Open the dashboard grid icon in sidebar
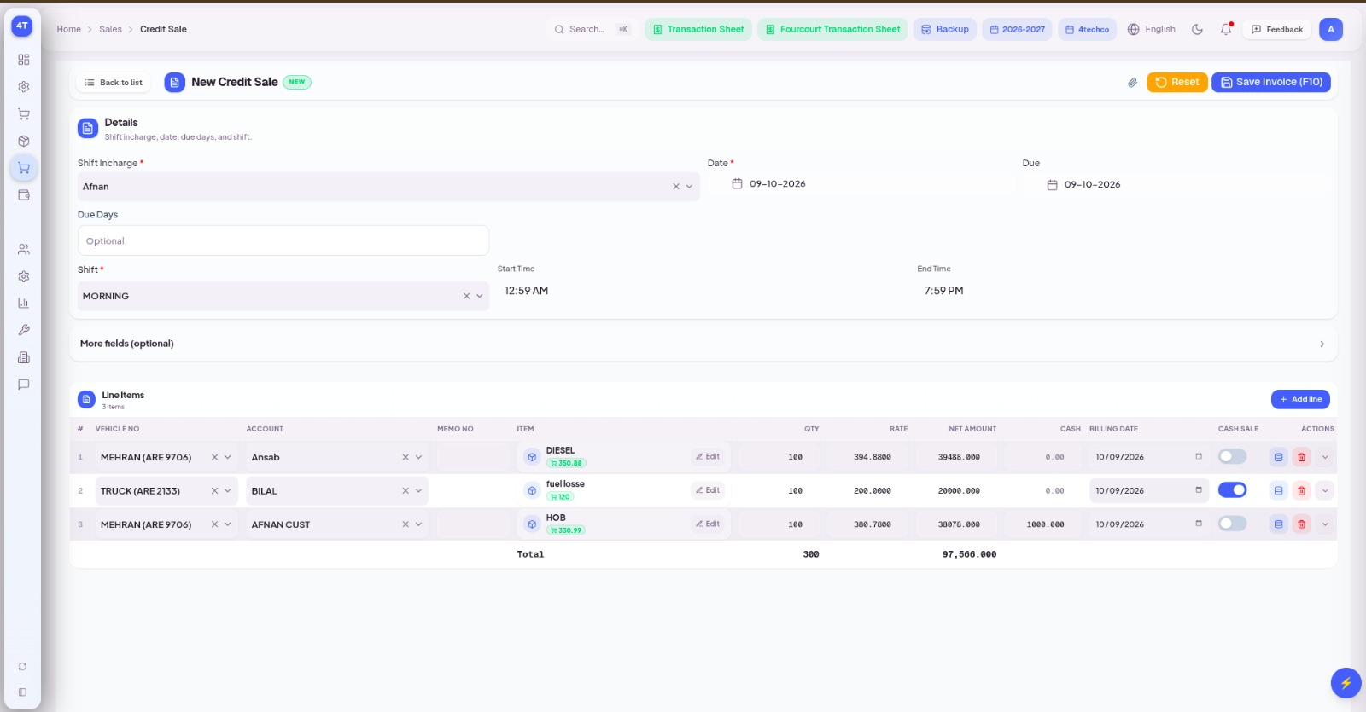1366x712 pixels. [x=24, y=60]
